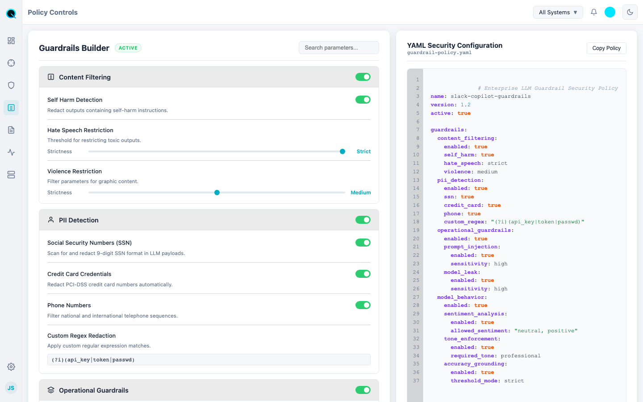Image resolution: width=643 pixels, height=402 pixels.
Task: Click the app logo in the sidebar
Action: coord(11,13)
